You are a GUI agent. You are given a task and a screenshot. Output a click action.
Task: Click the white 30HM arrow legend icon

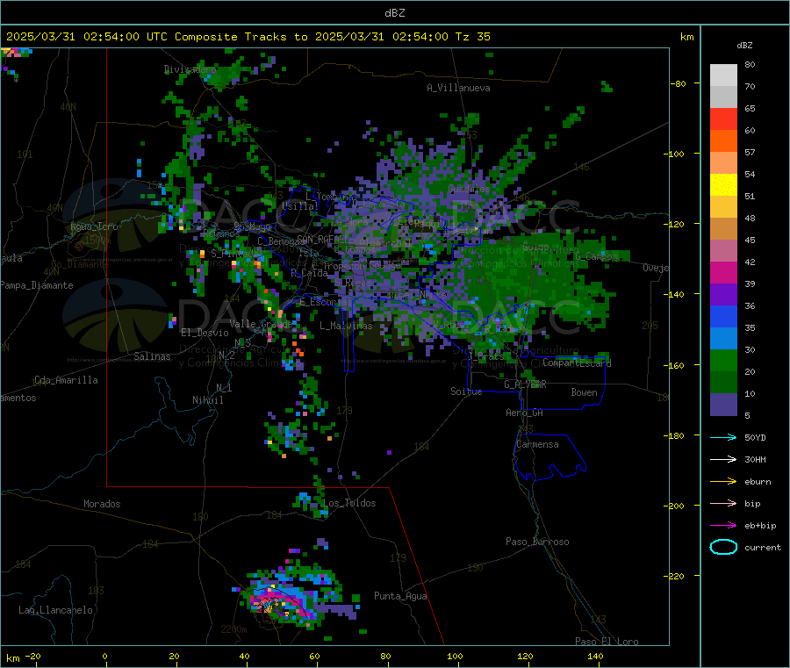[723, 459]
